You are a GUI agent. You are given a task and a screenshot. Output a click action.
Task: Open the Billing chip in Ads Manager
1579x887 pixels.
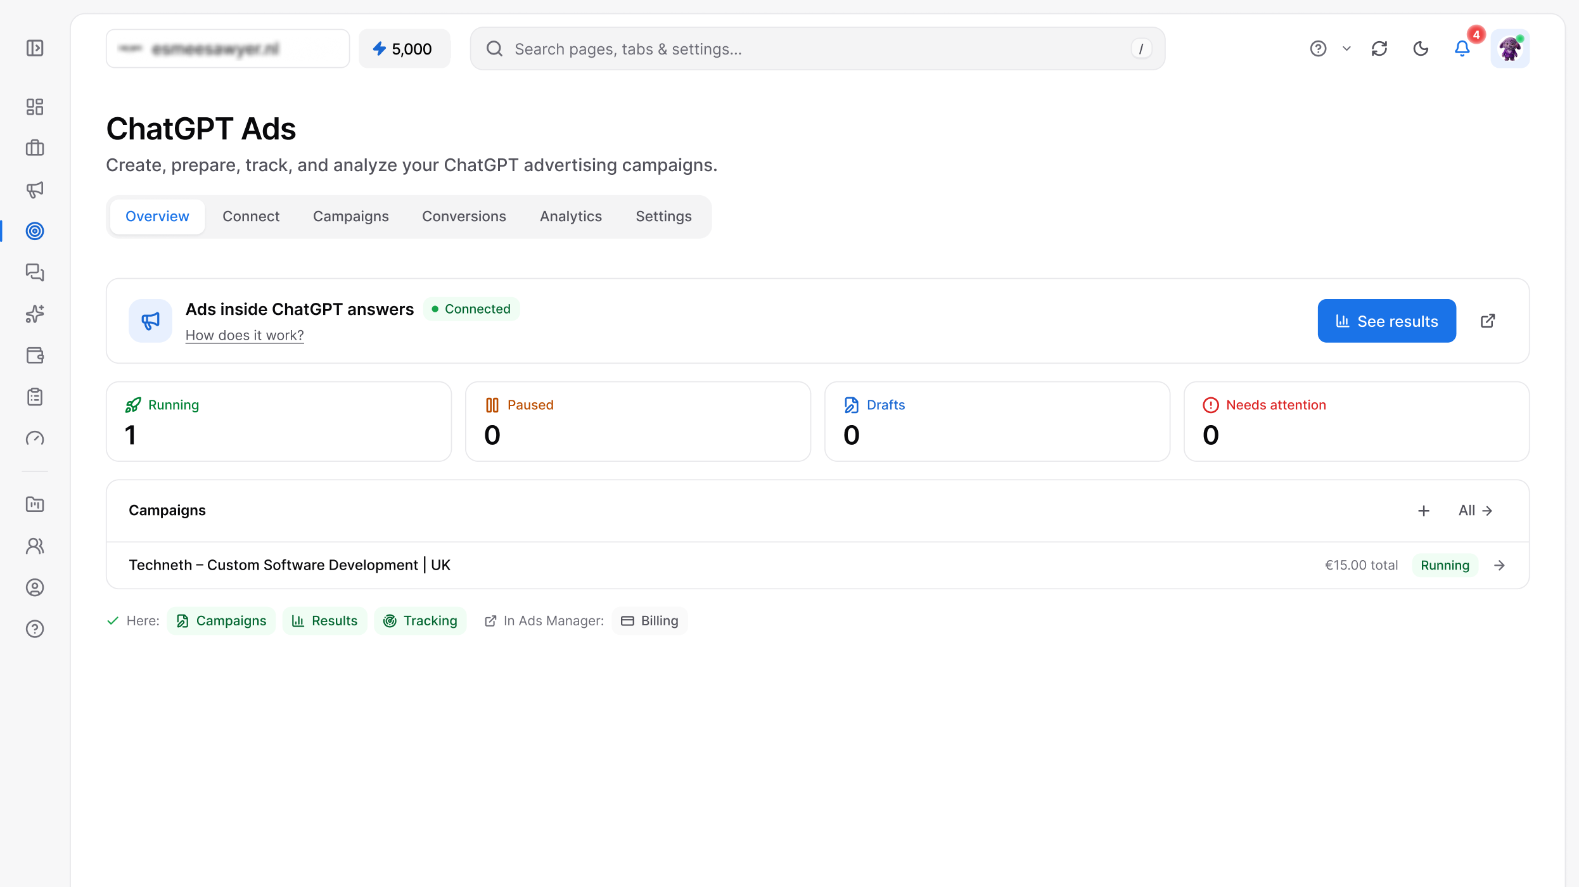point(649,621)
